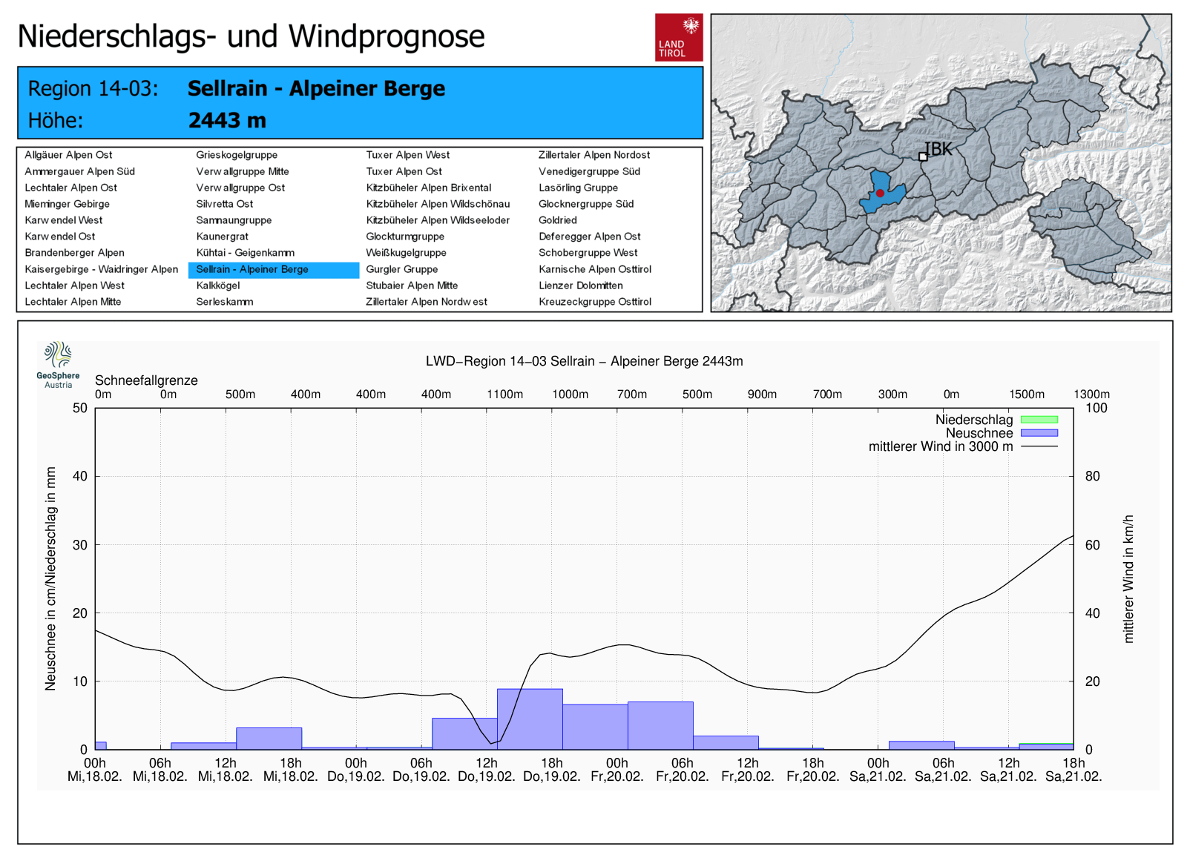Click the IBK square marker on map
The image size is (1187, 855).
click(x=923, y=156)
